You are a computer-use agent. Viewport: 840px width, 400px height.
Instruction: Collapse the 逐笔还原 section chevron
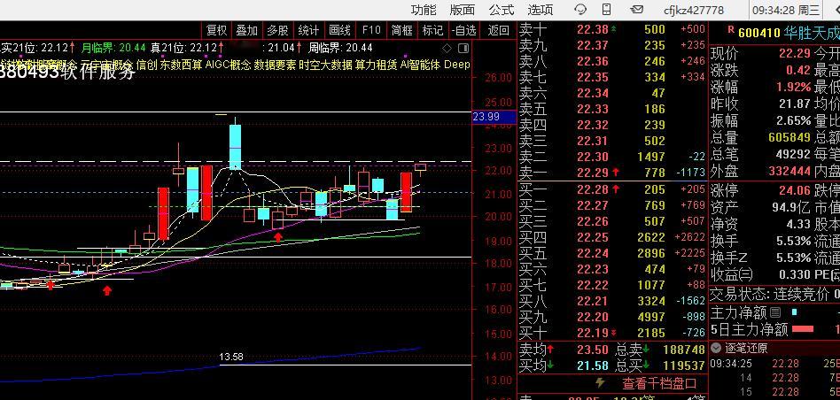(x=716, y=348)
